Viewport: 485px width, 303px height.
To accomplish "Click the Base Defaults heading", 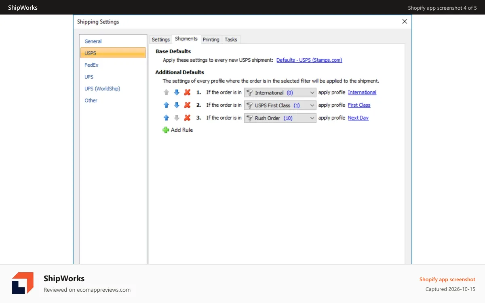I will click(x=173, y=51).
